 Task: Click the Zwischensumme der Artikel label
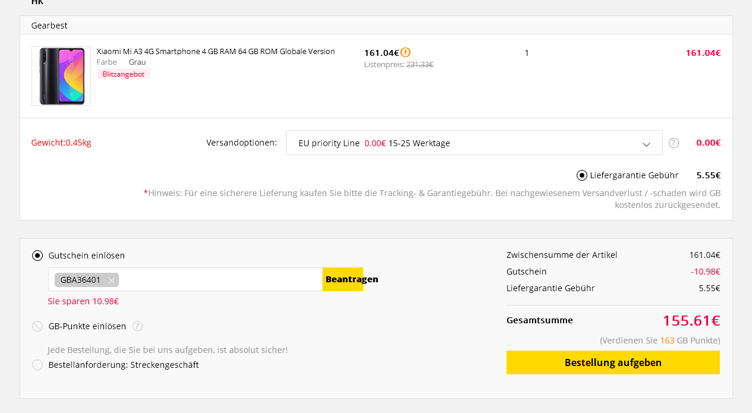(562, 255)
